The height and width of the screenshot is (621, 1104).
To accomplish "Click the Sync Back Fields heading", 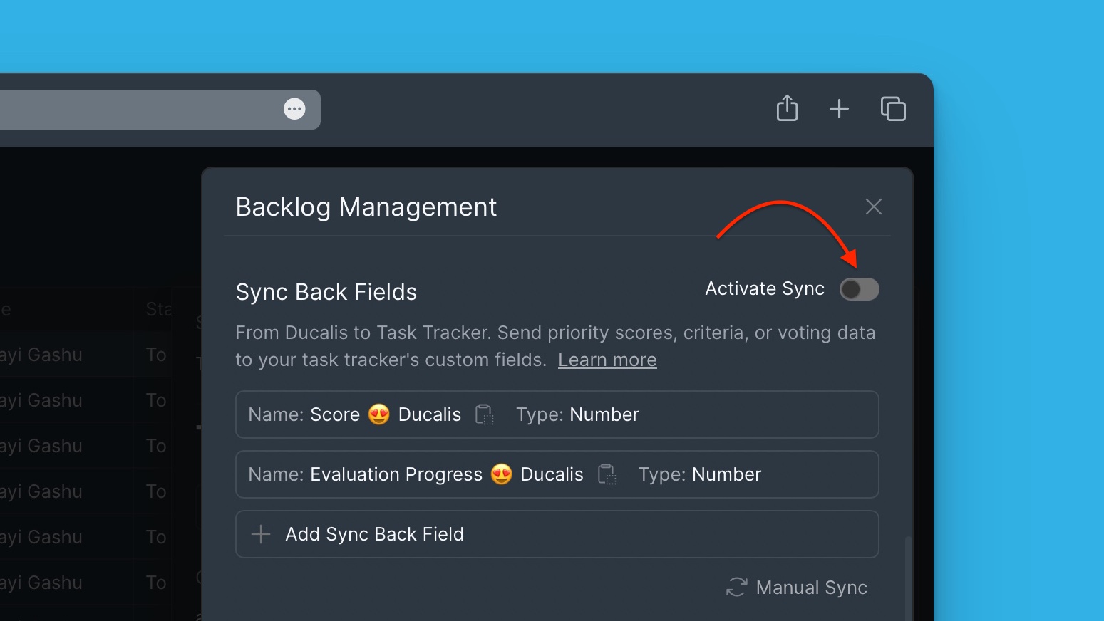I will tap(326, 292).
